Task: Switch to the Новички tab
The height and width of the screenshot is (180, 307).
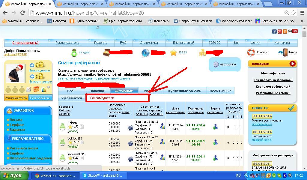Action: (x=97, y=91)
